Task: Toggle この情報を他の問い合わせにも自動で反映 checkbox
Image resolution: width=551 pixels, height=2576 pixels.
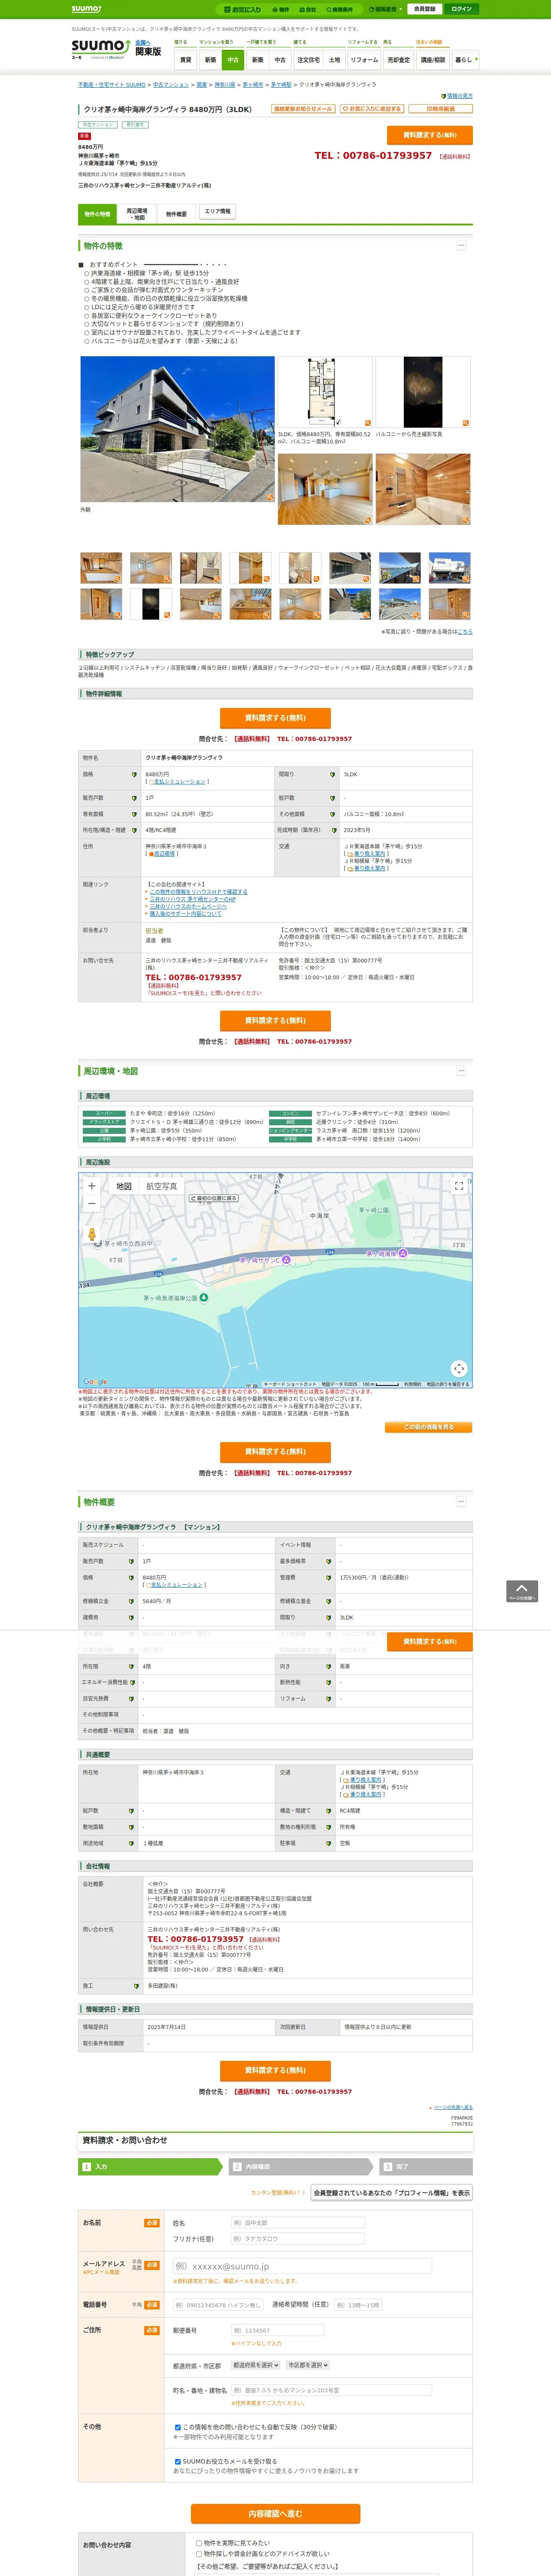Action: (x=178, y=2427)
